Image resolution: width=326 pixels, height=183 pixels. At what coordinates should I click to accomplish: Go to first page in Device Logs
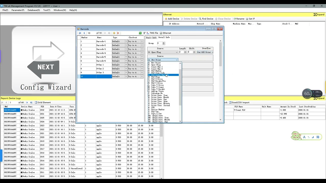tap(2, 102)
